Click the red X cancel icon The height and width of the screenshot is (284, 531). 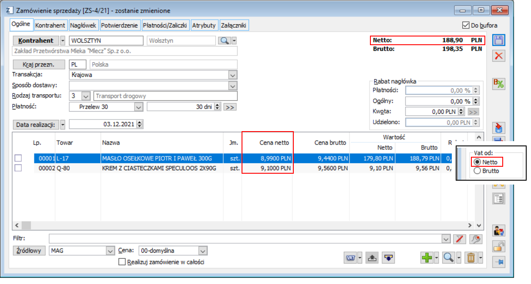(x=499, y=56)
